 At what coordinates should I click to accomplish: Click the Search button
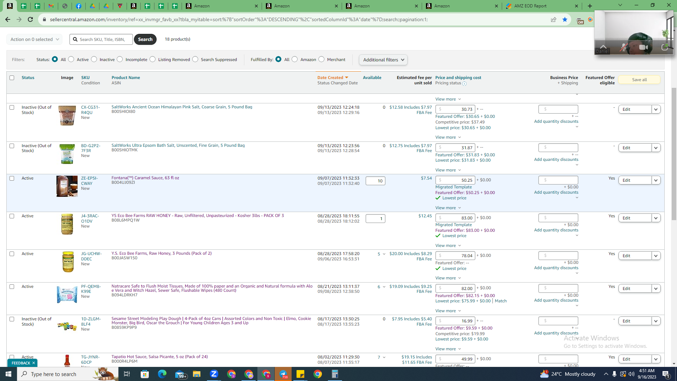click(145, 40)
